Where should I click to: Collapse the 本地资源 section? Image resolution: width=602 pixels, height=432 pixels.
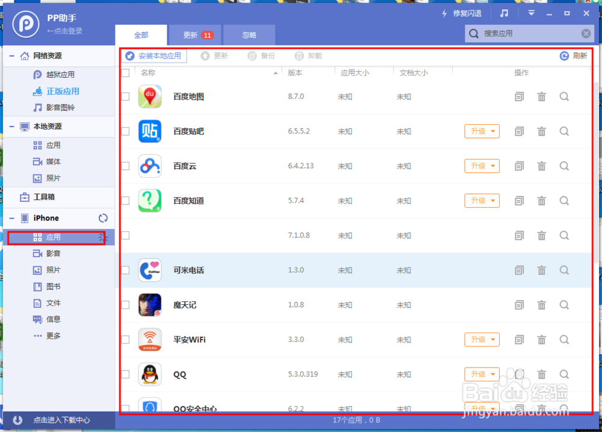pos(12,127)
